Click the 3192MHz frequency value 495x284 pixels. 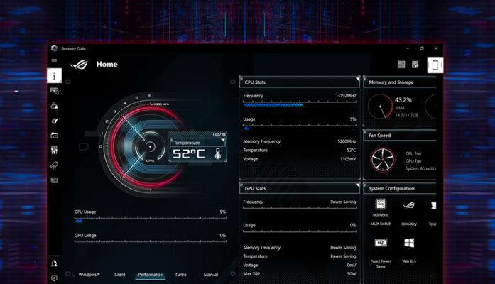click(x=347, y=96)
